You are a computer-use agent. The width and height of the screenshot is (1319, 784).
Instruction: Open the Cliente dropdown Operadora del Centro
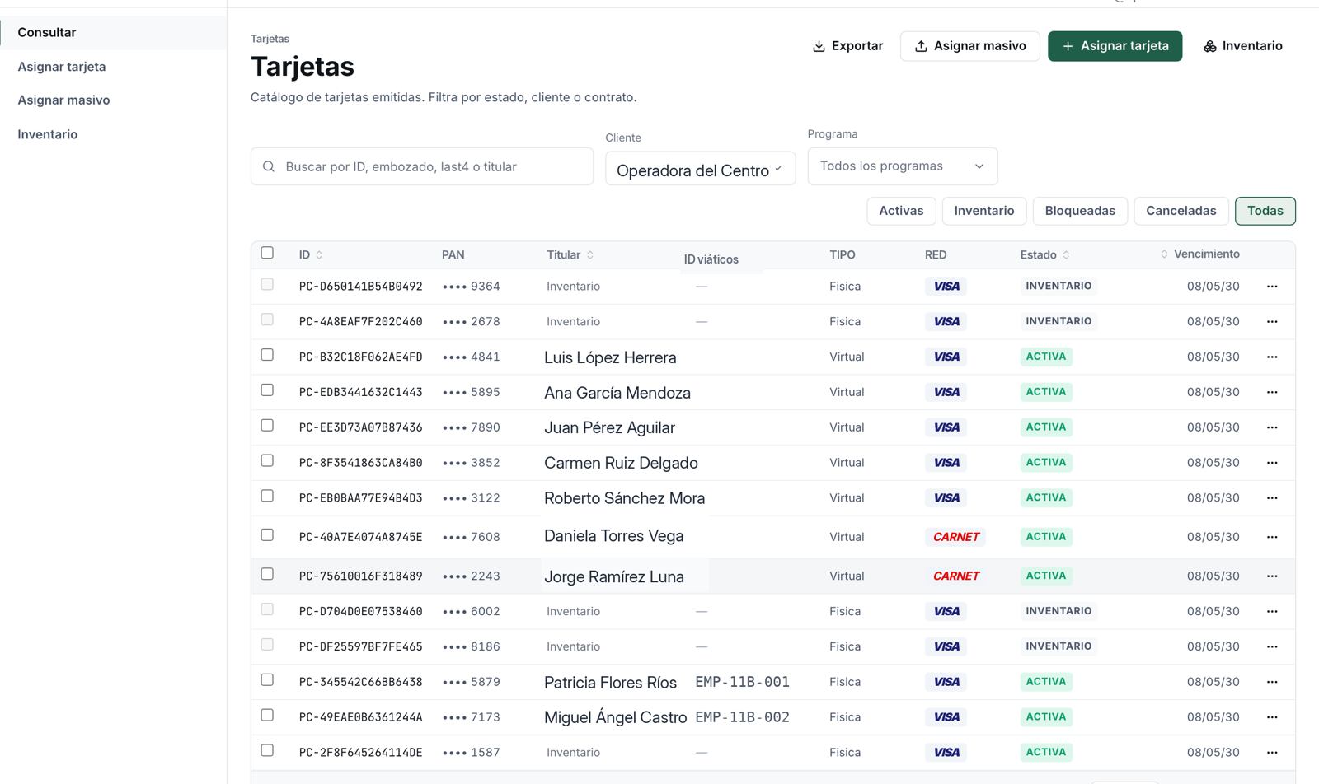tap(701, 169)
